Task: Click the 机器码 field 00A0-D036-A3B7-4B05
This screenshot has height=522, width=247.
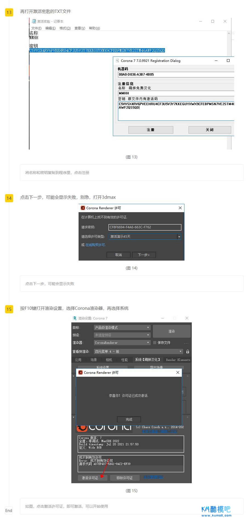Action: tap(176, 74)
